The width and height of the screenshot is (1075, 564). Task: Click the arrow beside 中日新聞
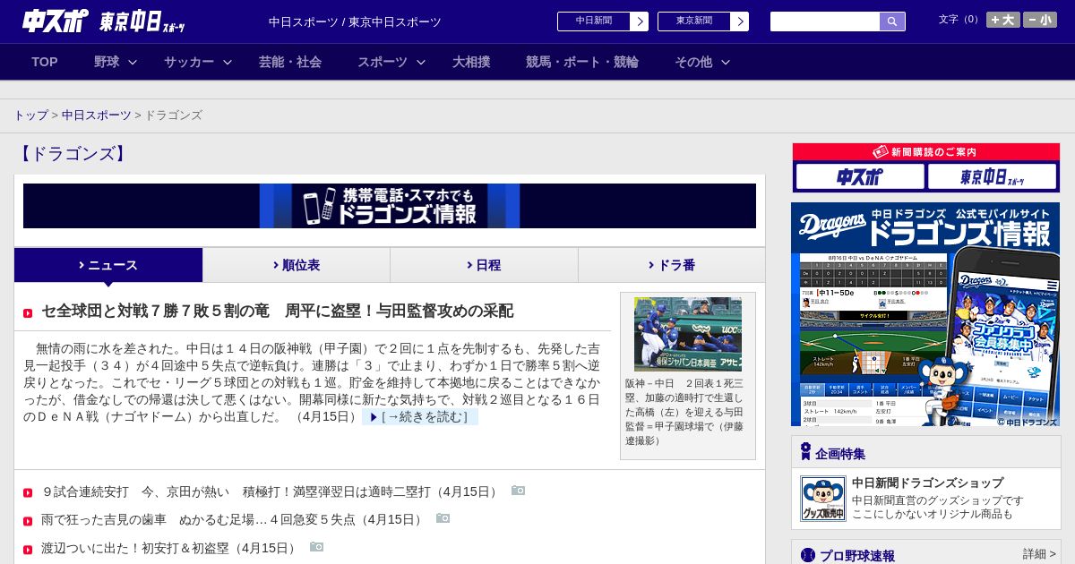(x=640, y=21)
